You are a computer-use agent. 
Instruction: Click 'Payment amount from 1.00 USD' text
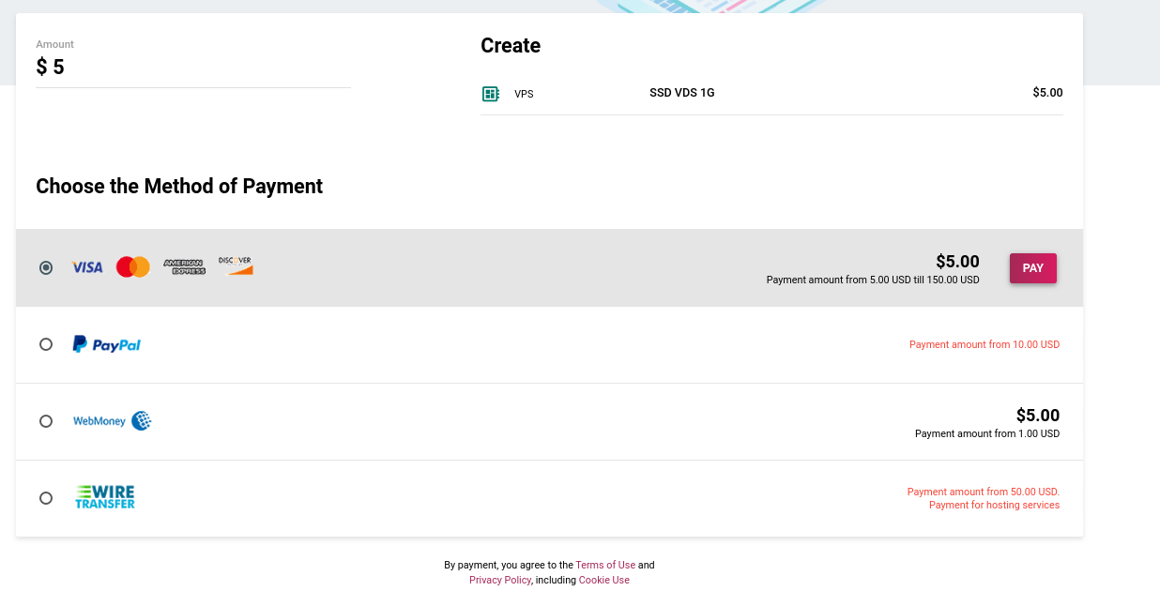tap(987, 433)
